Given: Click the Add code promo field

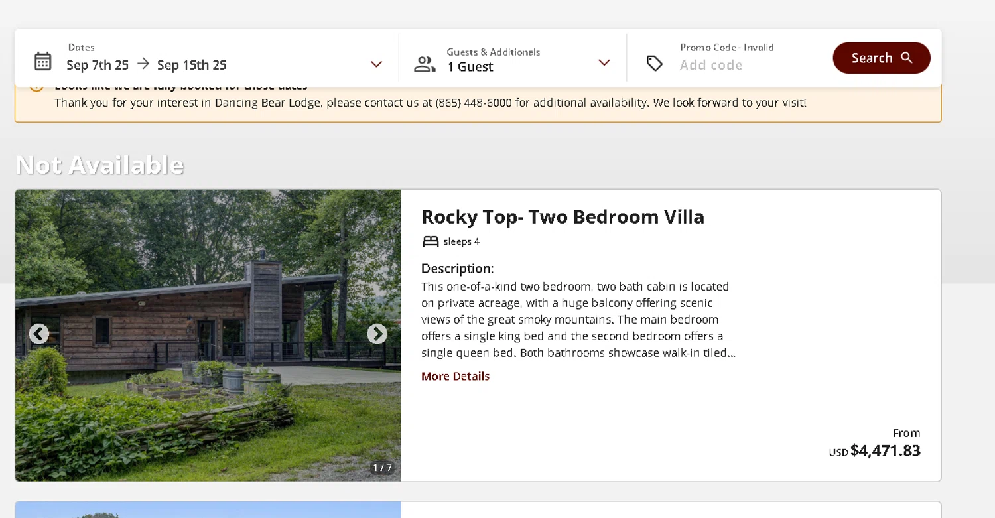Looking at the screenshot, I should click(x=711, y=65).
